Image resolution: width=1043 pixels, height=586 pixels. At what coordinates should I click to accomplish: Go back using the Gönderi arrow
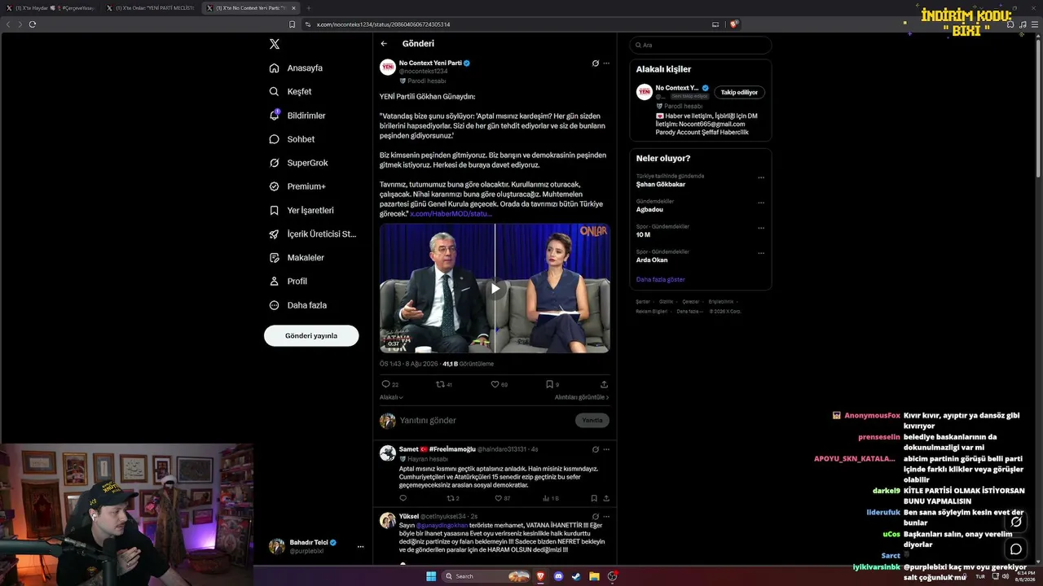384,44
